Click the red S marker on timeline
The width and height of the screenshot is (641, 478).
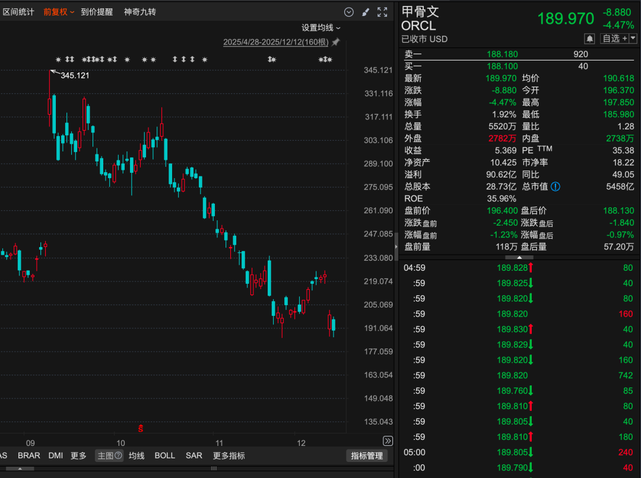click(141, 428)
